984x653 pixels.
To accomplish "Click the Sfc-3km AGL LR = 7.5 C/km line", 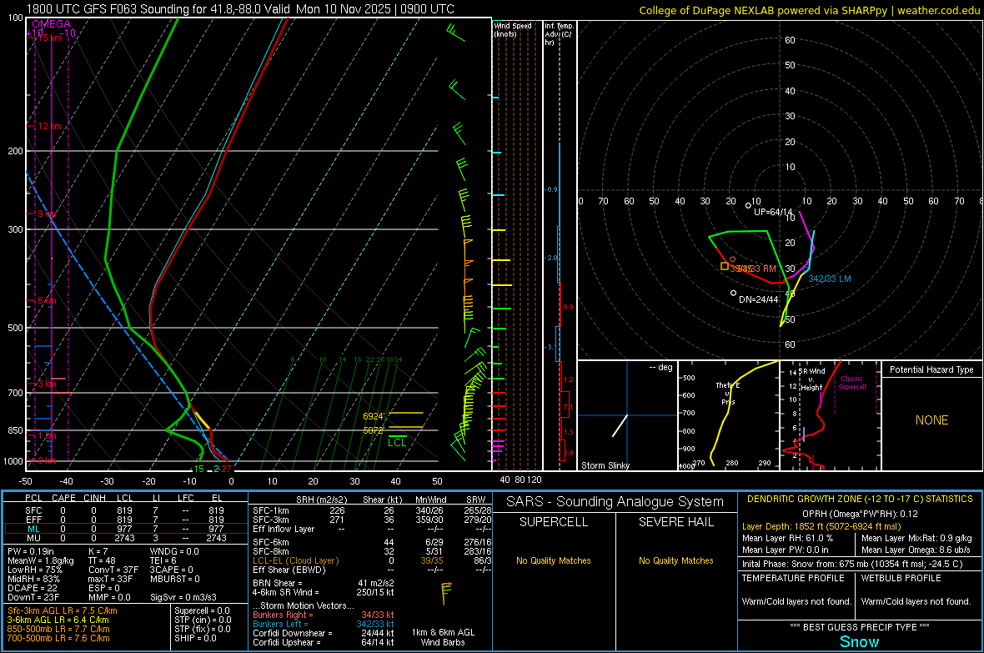I will (x=63, y=610).
